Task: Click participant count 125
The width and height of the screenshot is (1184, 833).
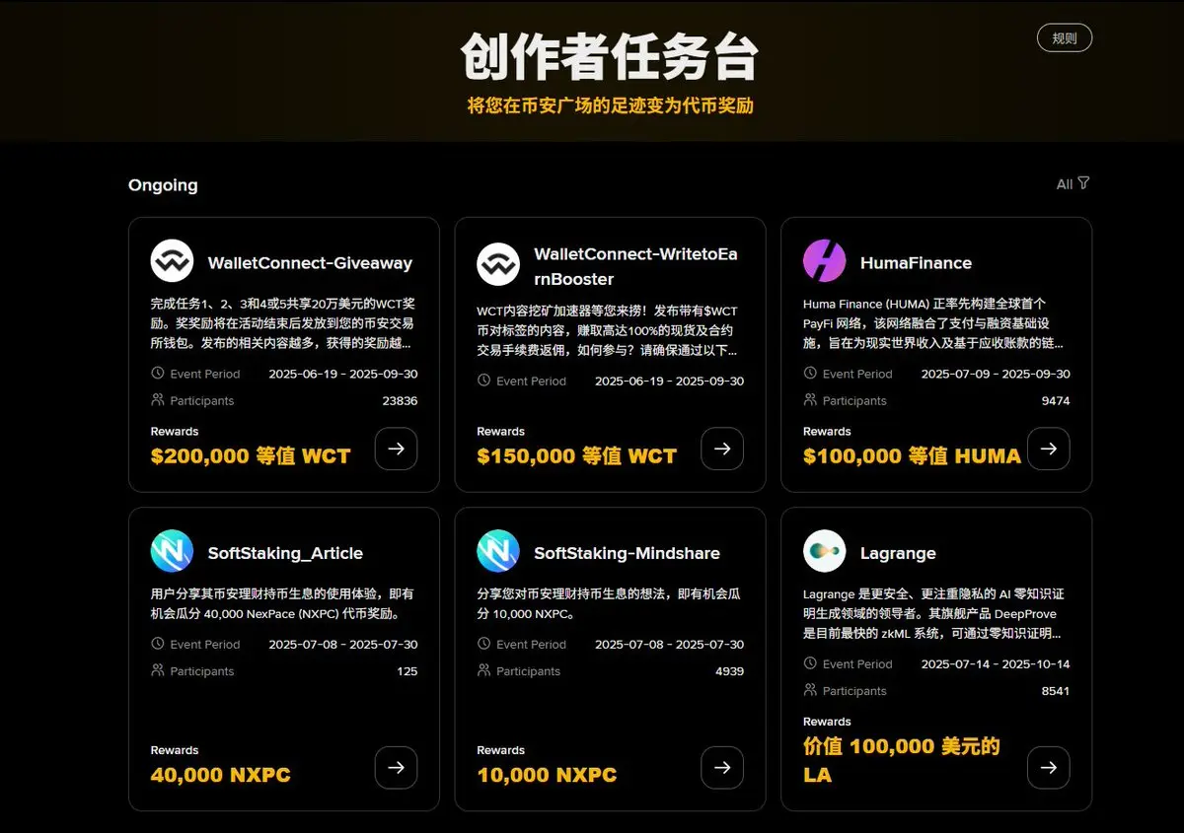Action: click(x=407, y=671)
